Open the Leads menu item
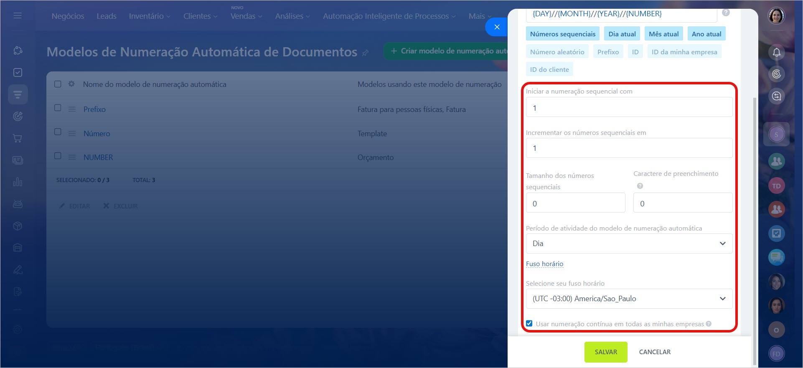The image size is (803, 368). click(107, 16)
